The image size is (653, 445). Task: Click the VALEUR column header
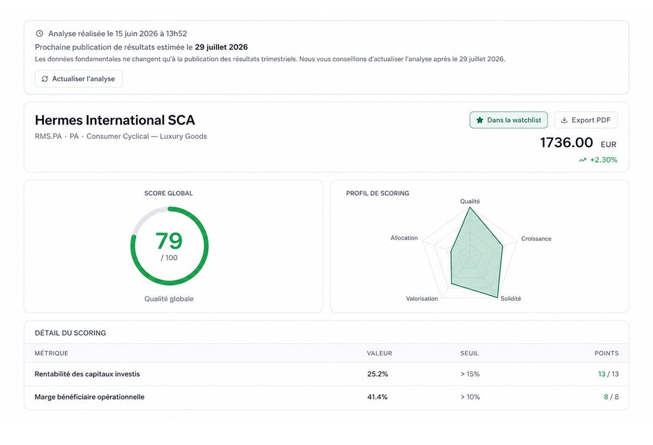click(379, 353)
